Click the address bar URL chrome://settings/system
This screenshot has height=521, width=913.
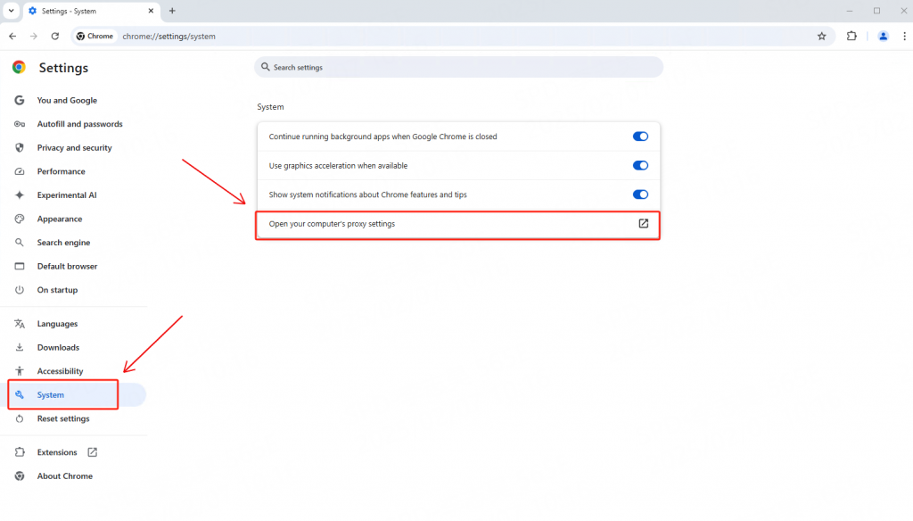(x=169, y=37)
